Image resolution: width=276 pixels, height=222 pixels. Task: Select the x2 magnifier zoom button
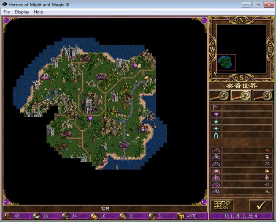[241, 96]
